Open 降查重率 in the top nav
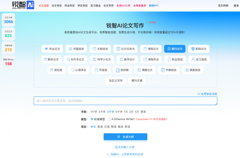240x158 pixels. click(140, 6)
